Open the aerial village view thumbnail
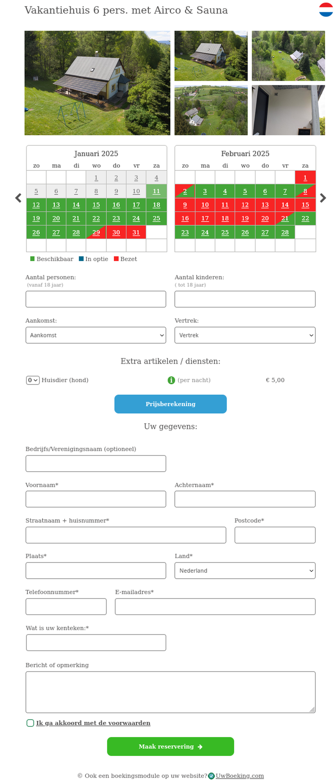The image size is (336, 782). [211, 110]
